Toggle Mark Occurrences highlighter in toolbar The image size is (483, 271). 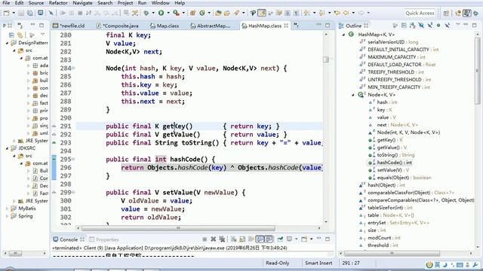[x=262, y=13]
